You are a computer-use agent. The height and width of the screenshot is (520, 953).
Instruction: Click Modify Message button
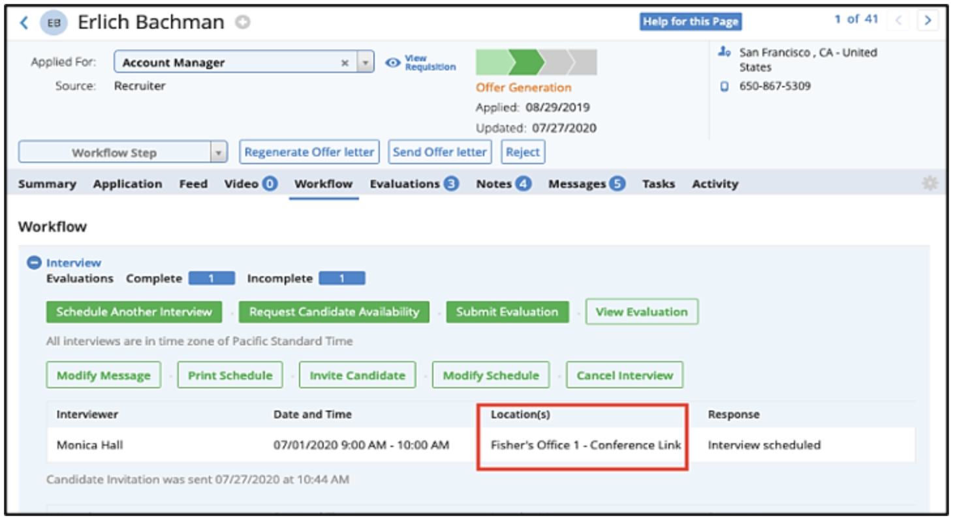(x=104, y=375)
